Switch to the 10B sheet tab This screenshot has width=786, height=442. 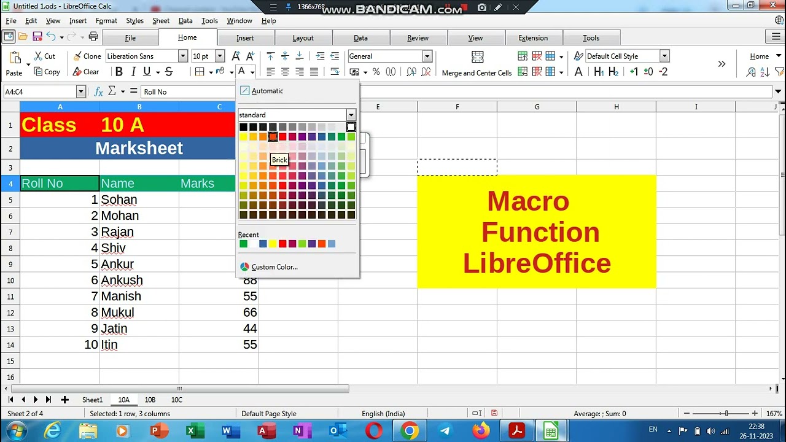tap(150, 400)
